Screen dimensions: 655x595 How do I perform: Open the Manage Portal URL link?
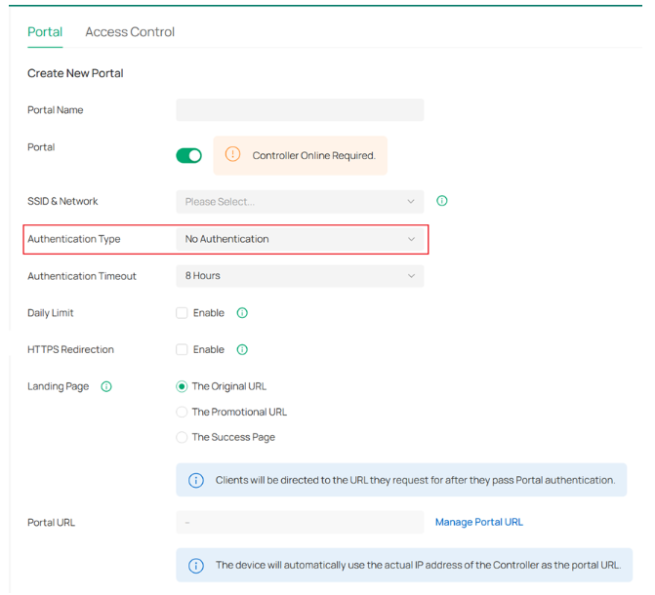479,523
